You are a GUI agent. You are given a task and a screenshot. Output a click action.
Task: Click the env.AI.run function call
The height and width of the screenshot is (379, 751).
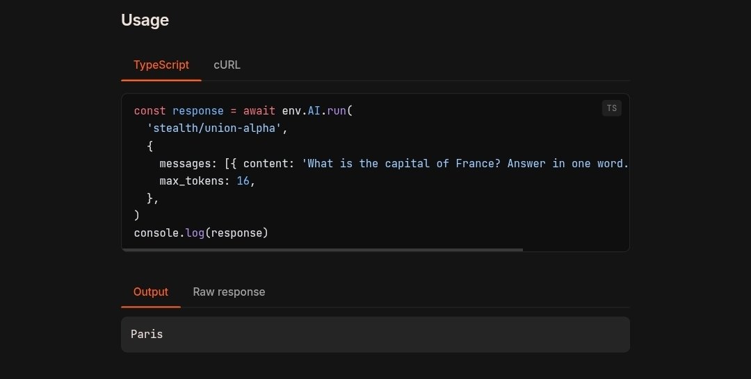pyautogui.click(x=314, y=111)
